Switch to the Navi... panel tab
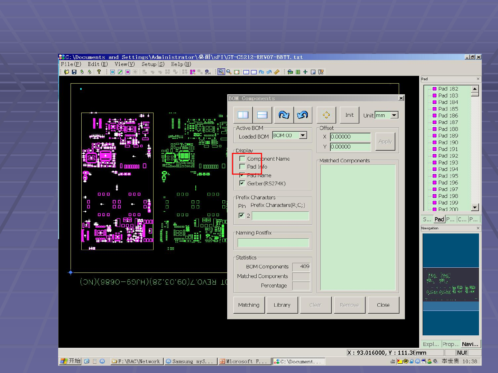This screenshot has height=373, width=498. [x=470, y=344]
